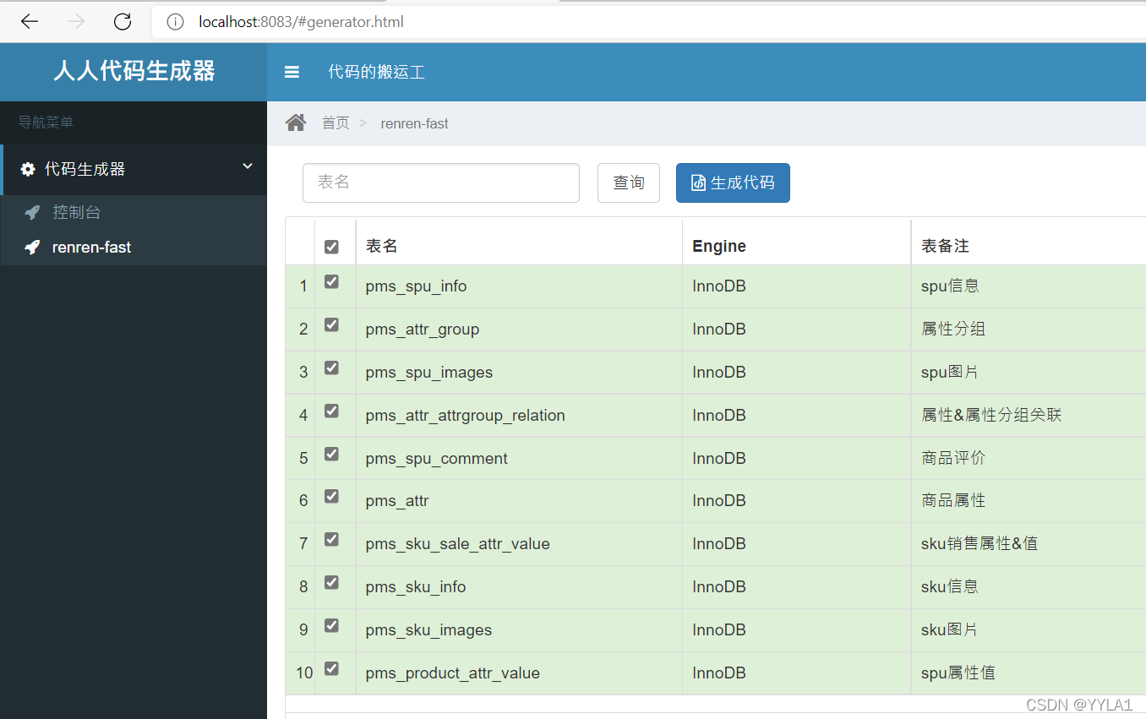
Task: Click the sku信息 remark cell
Action: point(1029,587)
